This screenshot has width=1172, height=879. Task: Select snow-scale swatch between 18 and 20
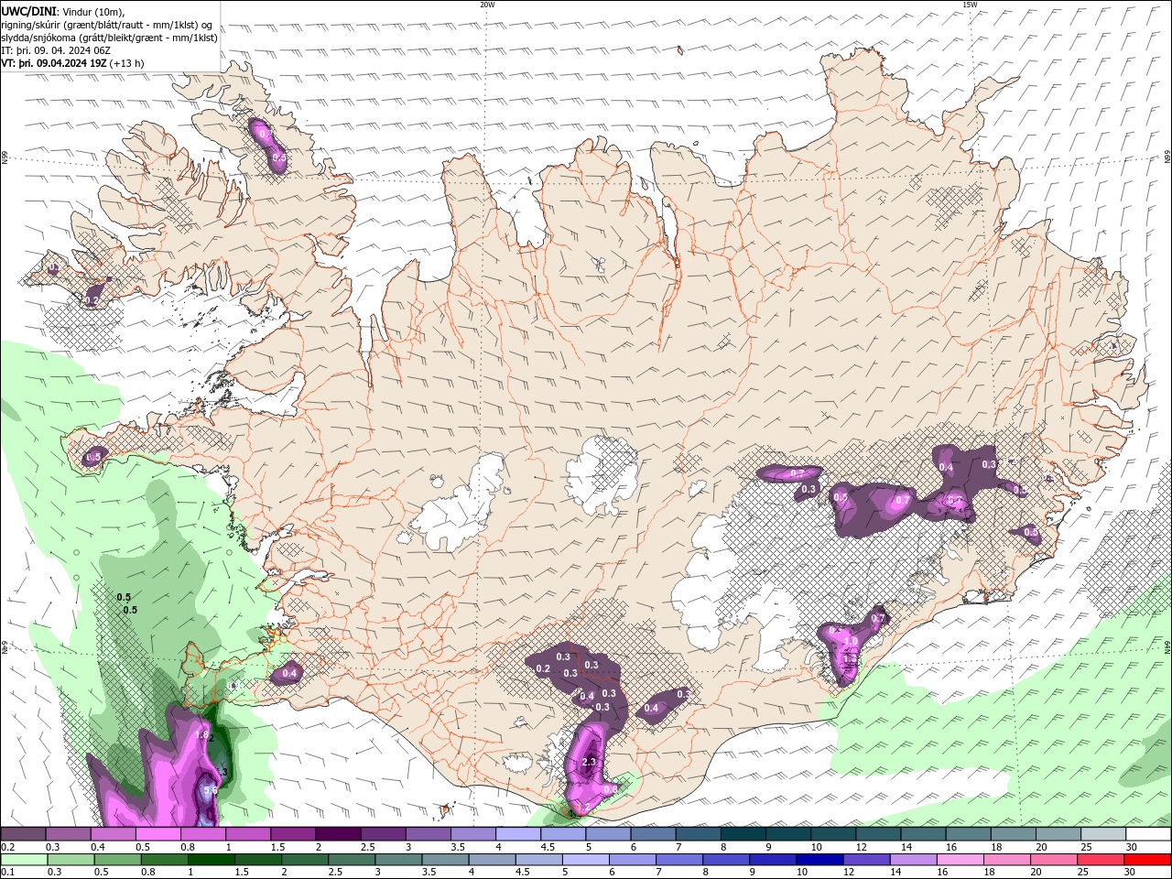(1014, 834)
